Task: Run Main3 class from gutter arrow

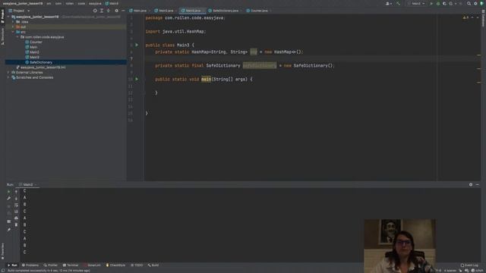Action: pos(137,45)
